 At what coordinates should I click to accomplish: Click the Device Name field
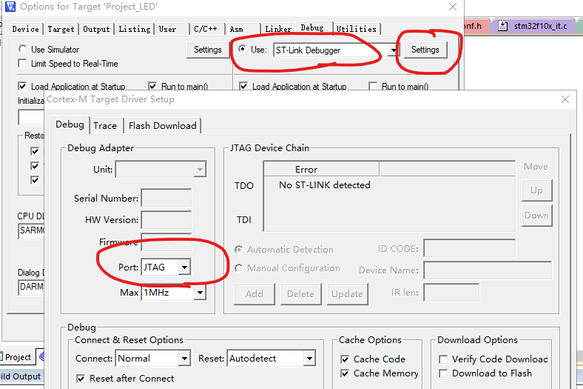point(488,270)
